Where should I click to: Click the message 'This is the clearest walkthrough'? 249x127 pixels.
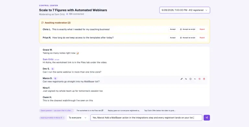pyautogui.click(x=68, y=100)
